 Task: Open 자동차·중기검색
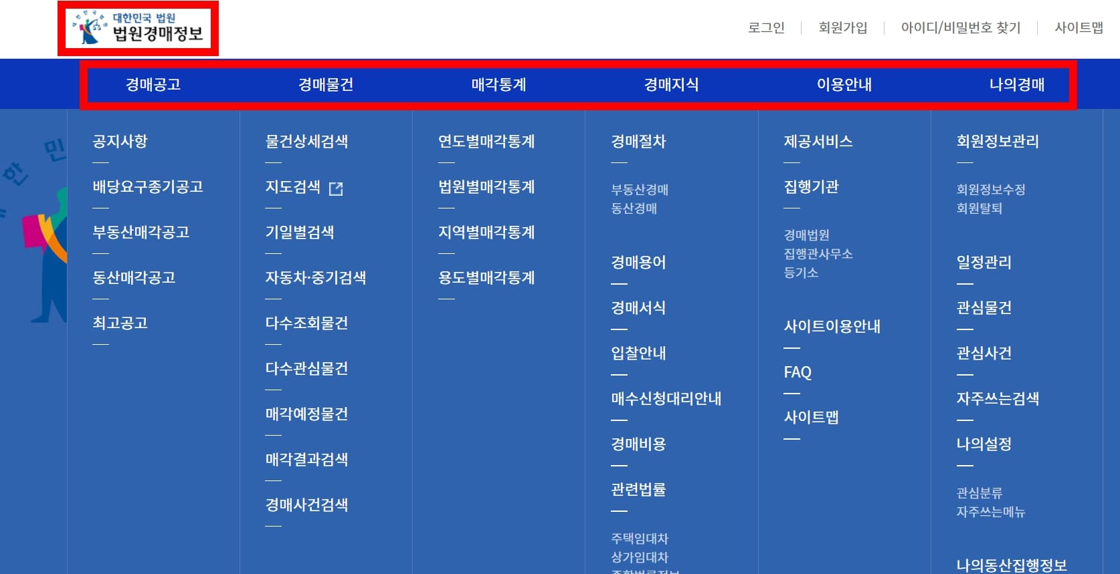(316, 277)
